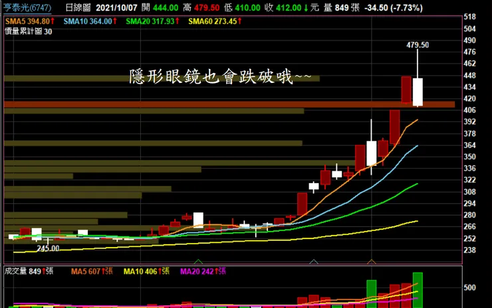492x308 pixels.
Task: Click the 成交量 849 張 volume label
Action: (29, 271)
